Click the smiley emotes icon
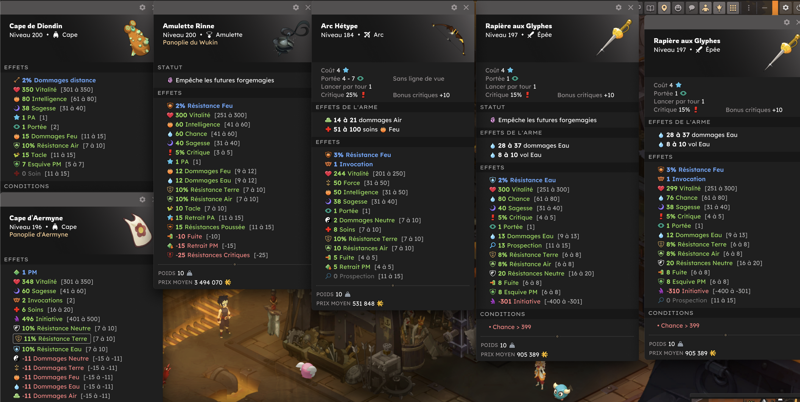Viewport: 800px width, 402px height. click(x=678, y=8)
